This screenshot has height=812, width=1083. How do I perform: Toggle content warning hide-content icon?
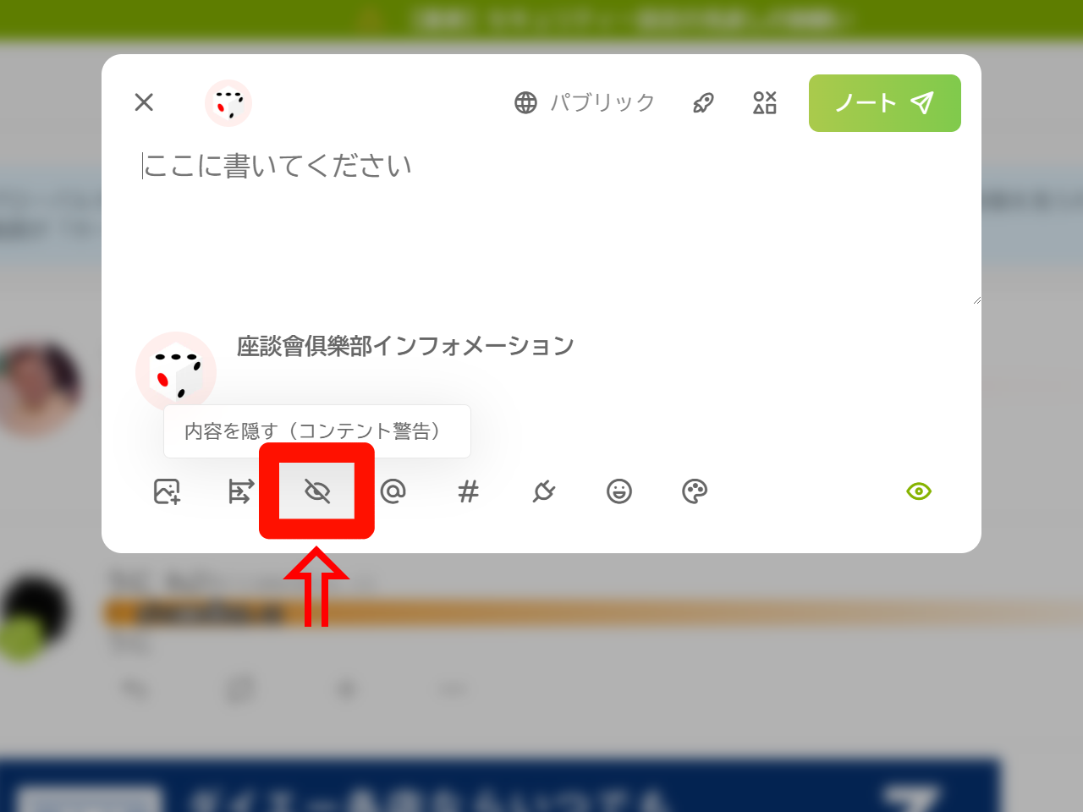(316, 491)
